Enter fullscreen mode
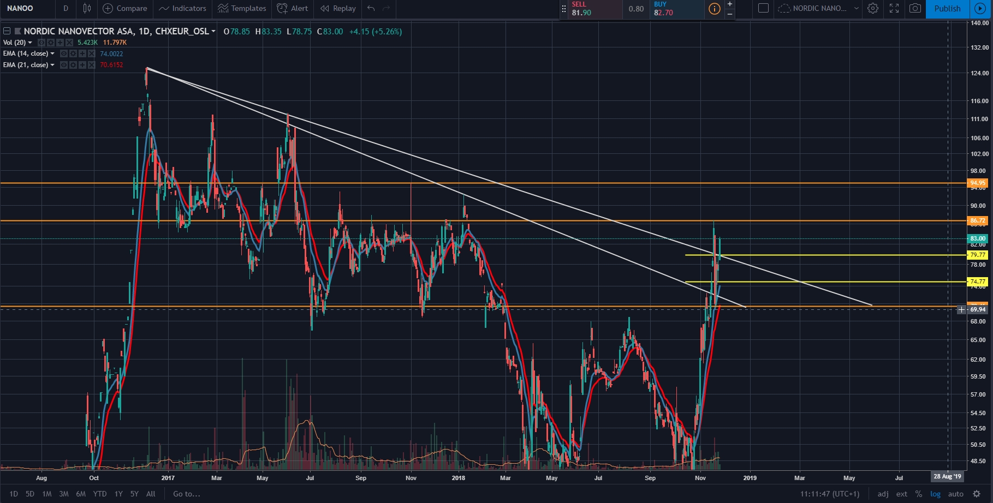 click(894, 8)
